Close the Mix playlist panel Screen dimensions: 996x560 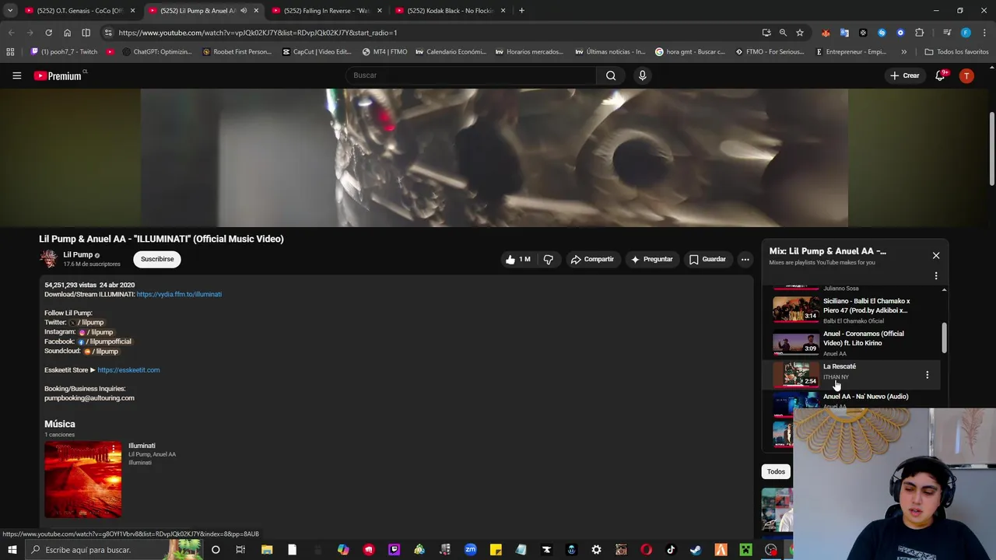tap(936, 255)
